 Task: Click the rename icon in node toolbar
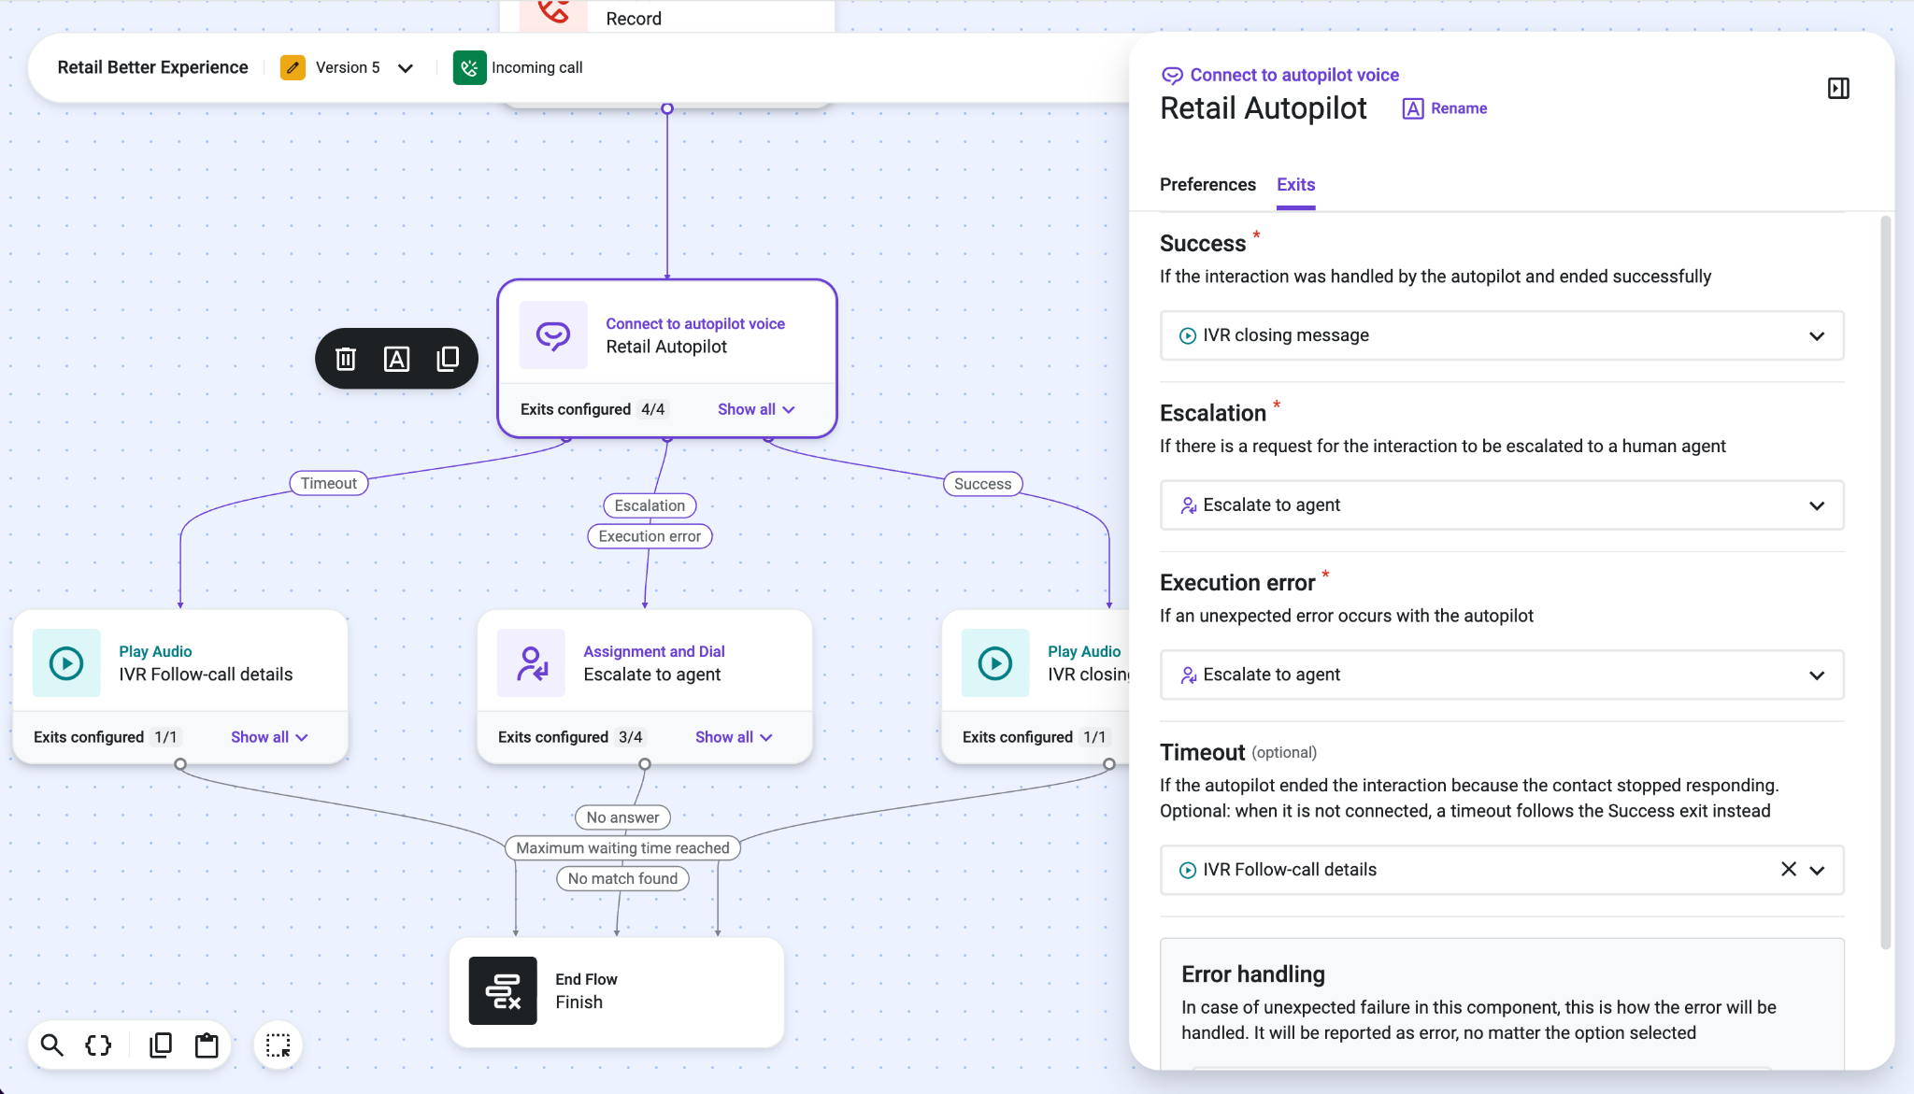[x=396, y=359]
